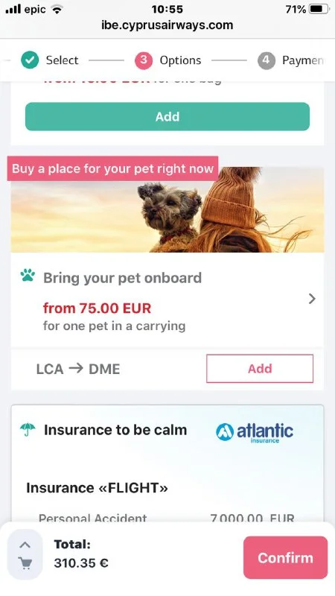The image size is (335, 596).
Task: Tap the green paw icon
Action: point(28,275)
